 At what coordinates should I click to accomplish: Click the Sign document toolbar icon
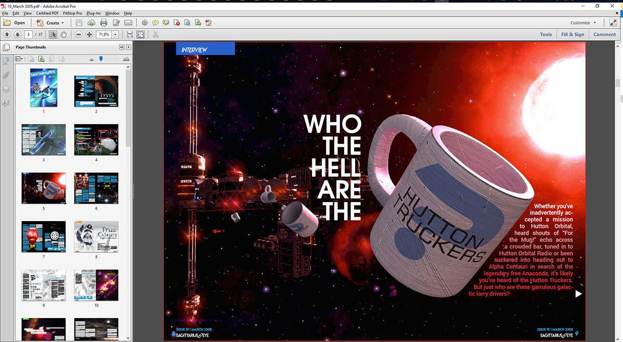(209, 23)
